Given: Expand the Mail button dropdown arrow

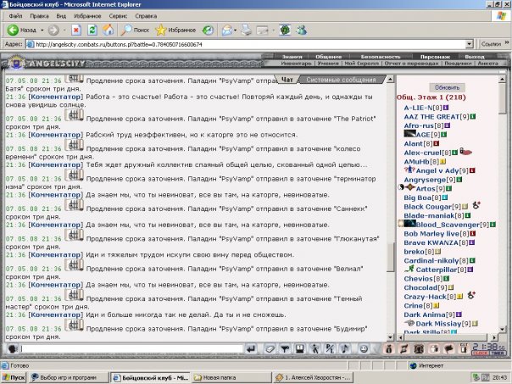Looking at the screenshot, I should point(235,31).
